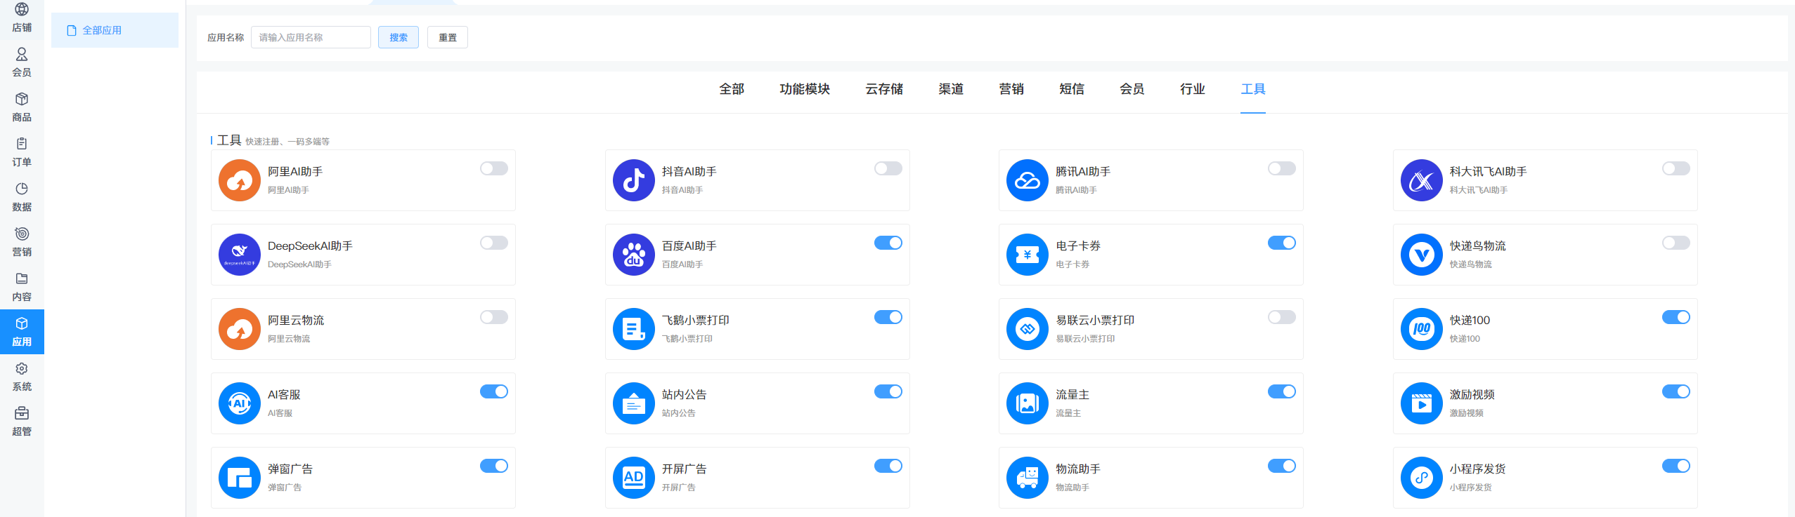Click the 小程序发货 icon
Screen dimensions: 1795x517
click(1422, 478)
